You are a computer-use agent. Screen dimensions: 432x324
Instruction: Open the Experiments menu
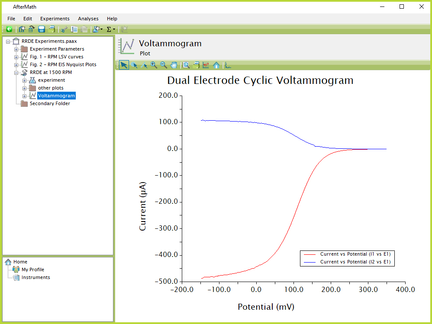[x=55, y=19]
